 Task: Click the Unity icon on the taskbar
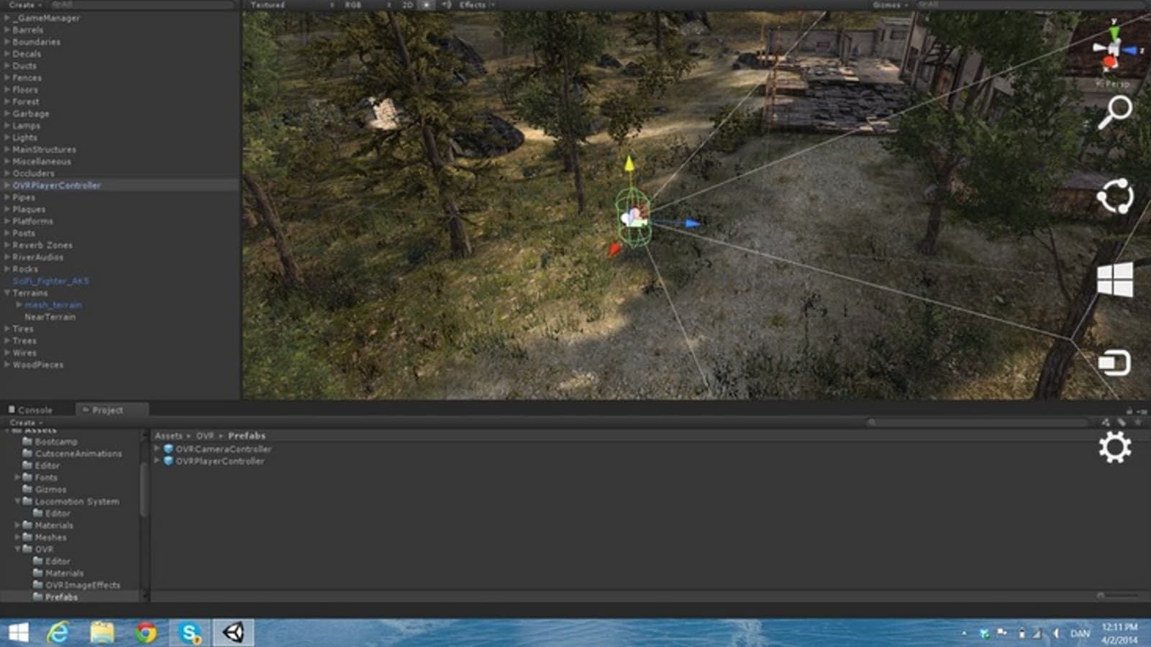coord(233,633)
